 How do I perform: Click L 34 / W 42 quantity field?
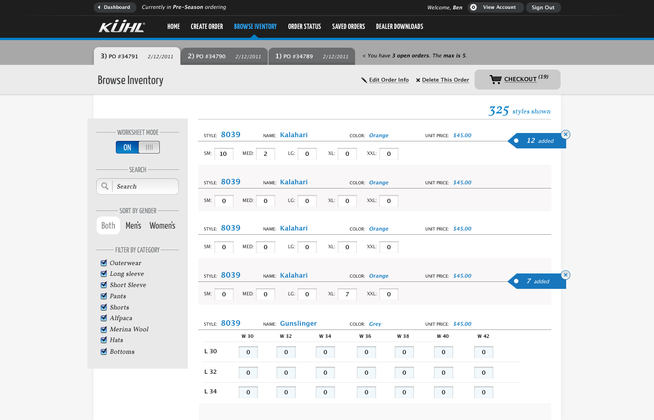(483, 392)
